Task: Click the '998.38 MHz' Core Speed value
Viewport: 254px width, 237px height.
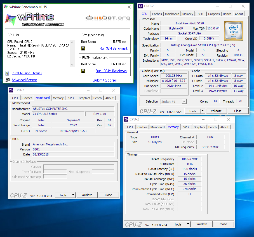Action: tap(174, 76)
